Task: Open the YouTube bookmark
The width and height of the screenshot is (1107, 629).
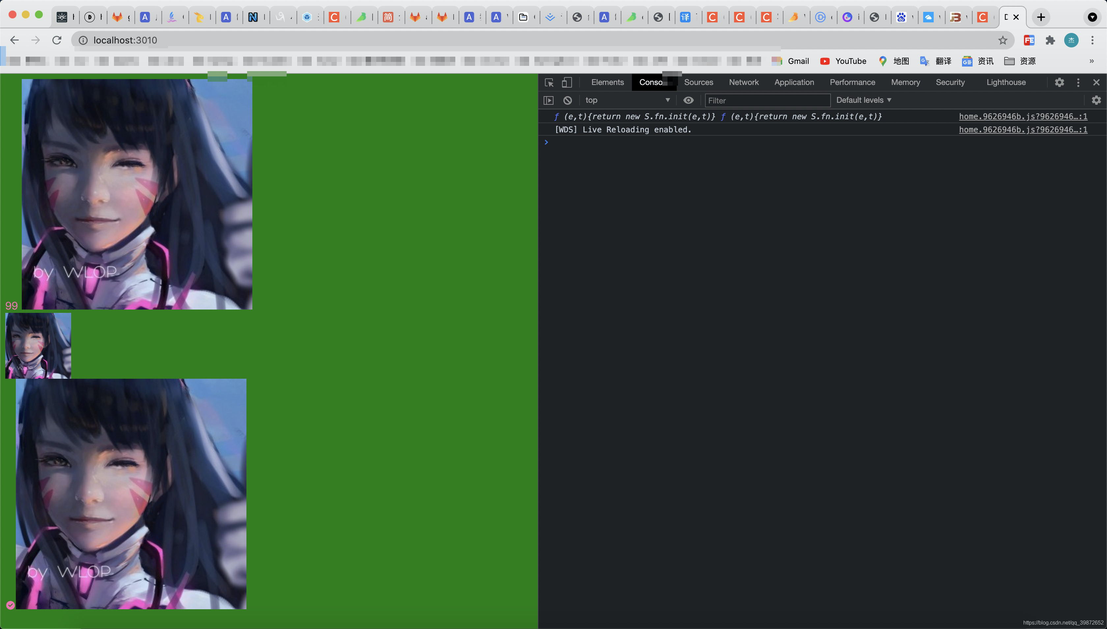Action: click(843, 61)
